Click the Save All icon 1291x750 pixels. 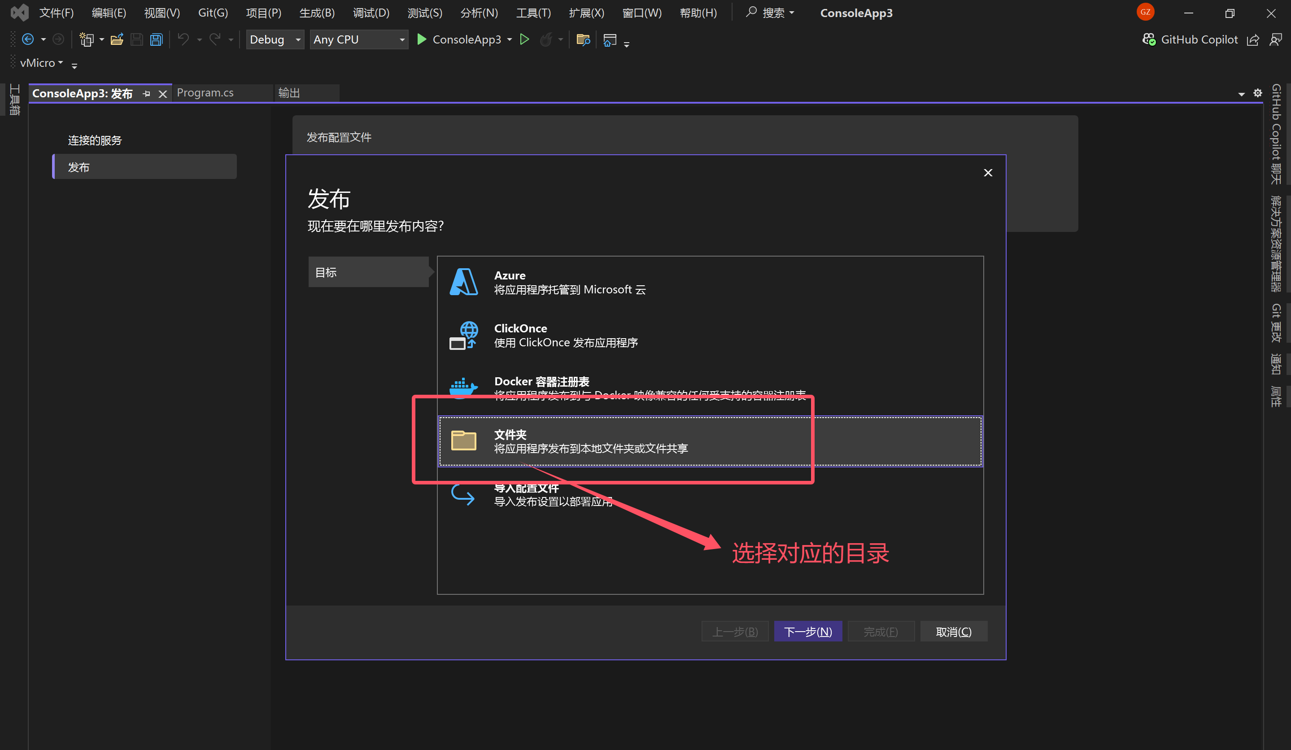point(156,39)
